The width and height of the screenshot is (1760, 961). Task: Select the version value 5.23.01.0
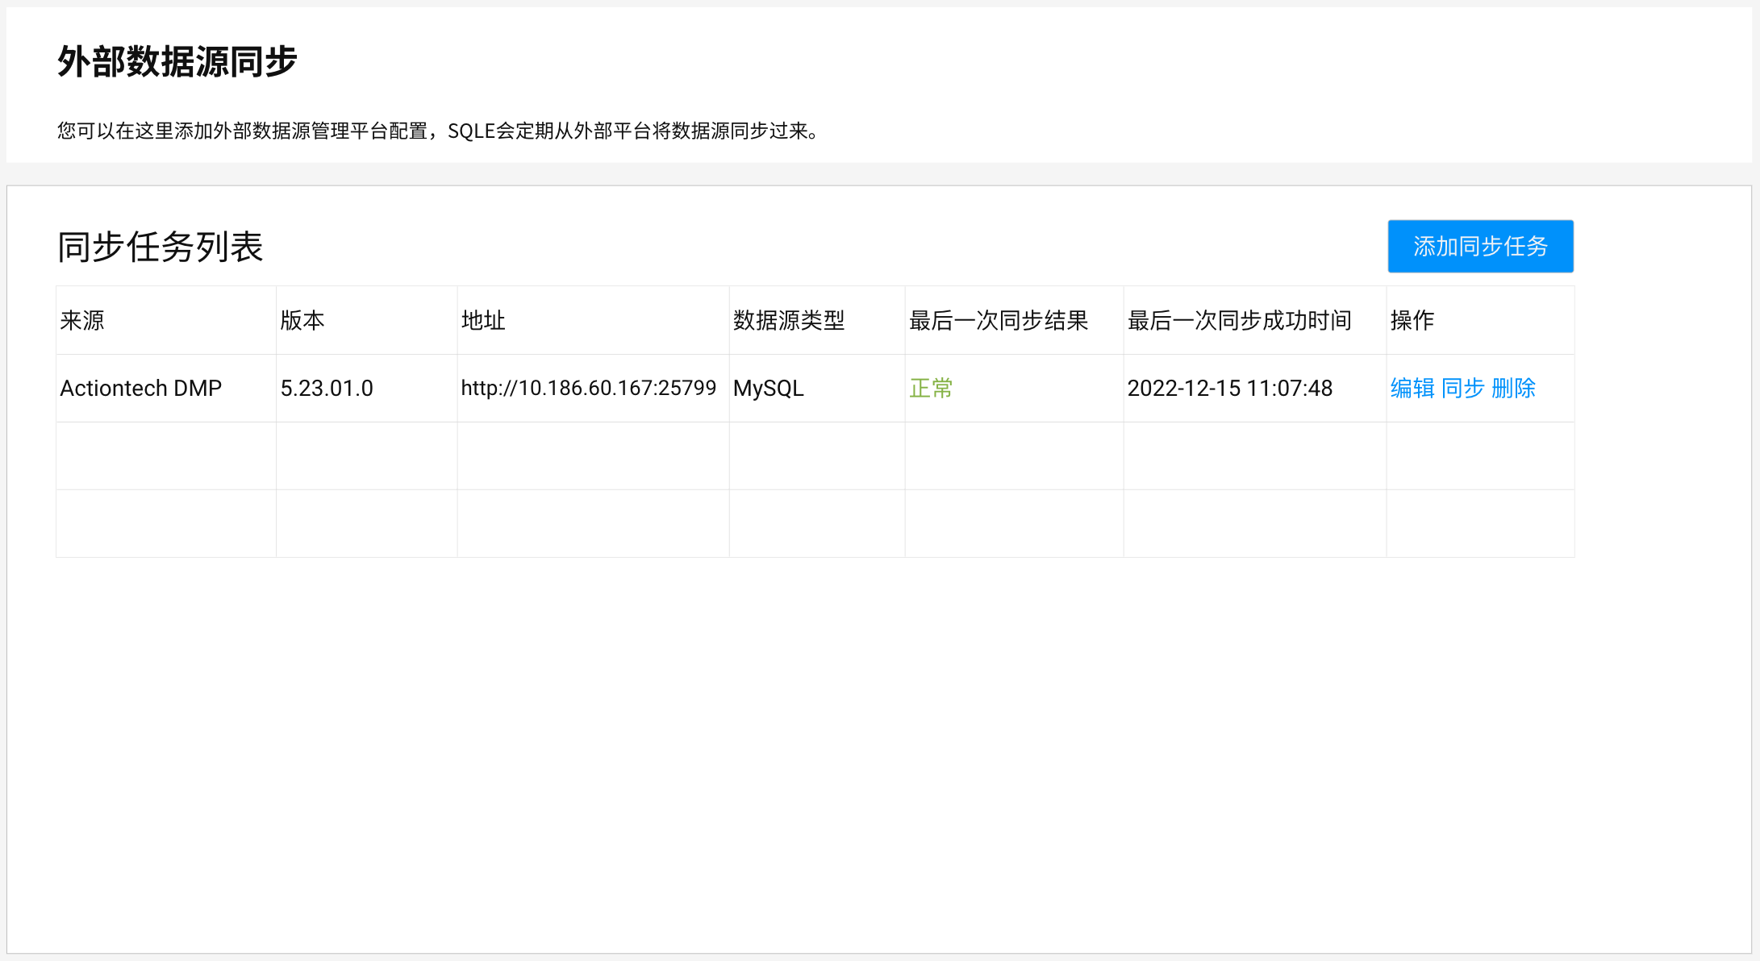326,388
